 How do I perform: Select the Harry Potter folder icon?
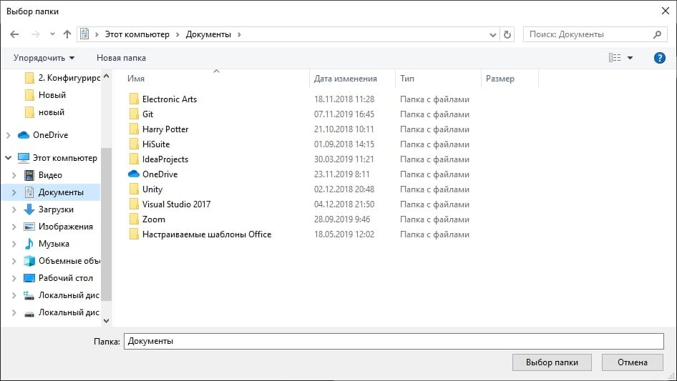(134, 129)
